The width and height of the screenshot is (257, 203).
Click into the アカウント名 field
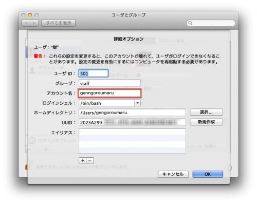(x=109, y=93)
